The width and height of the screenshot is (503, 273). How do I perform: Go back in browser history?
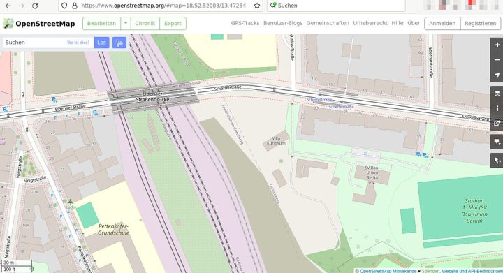(x=8, y=6)
